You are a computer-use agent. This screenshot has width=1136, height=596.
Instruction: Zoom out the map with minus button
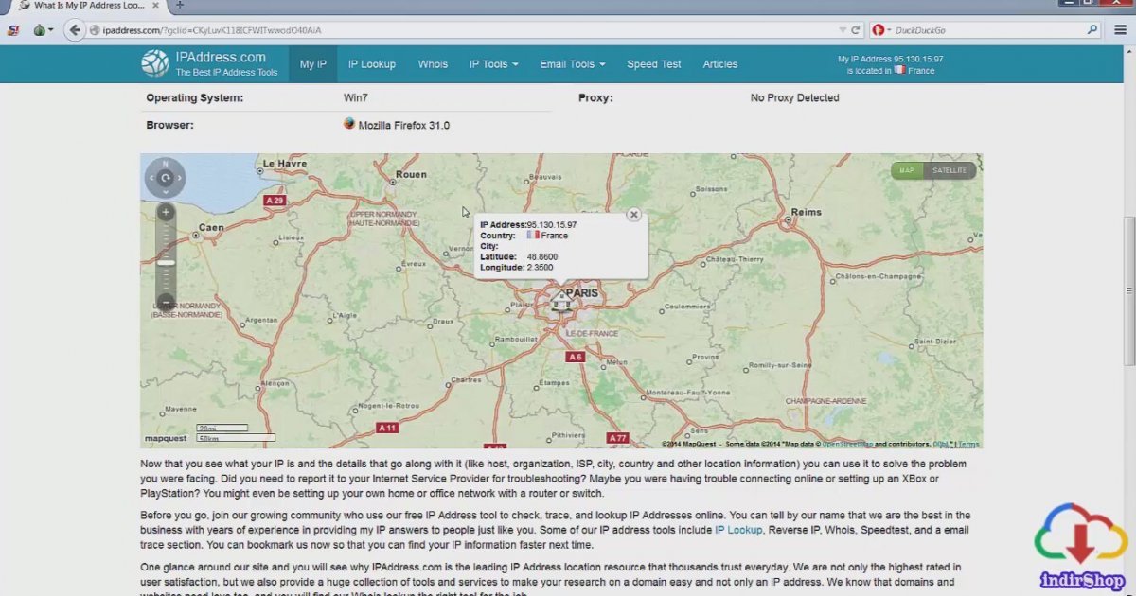click(x=166, y=303)
